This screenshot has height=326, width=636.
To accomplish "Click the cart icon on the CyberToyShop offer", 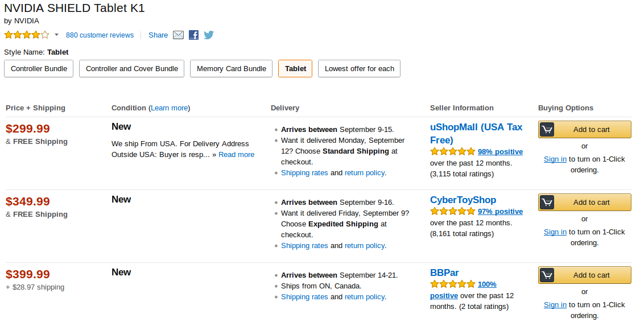I will tap(547, 203).
